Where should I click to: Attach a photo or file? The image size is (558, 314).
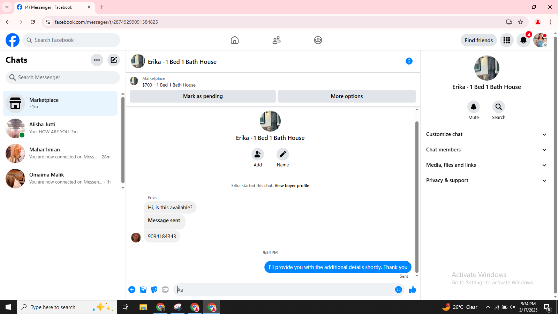tap(143, 290)
